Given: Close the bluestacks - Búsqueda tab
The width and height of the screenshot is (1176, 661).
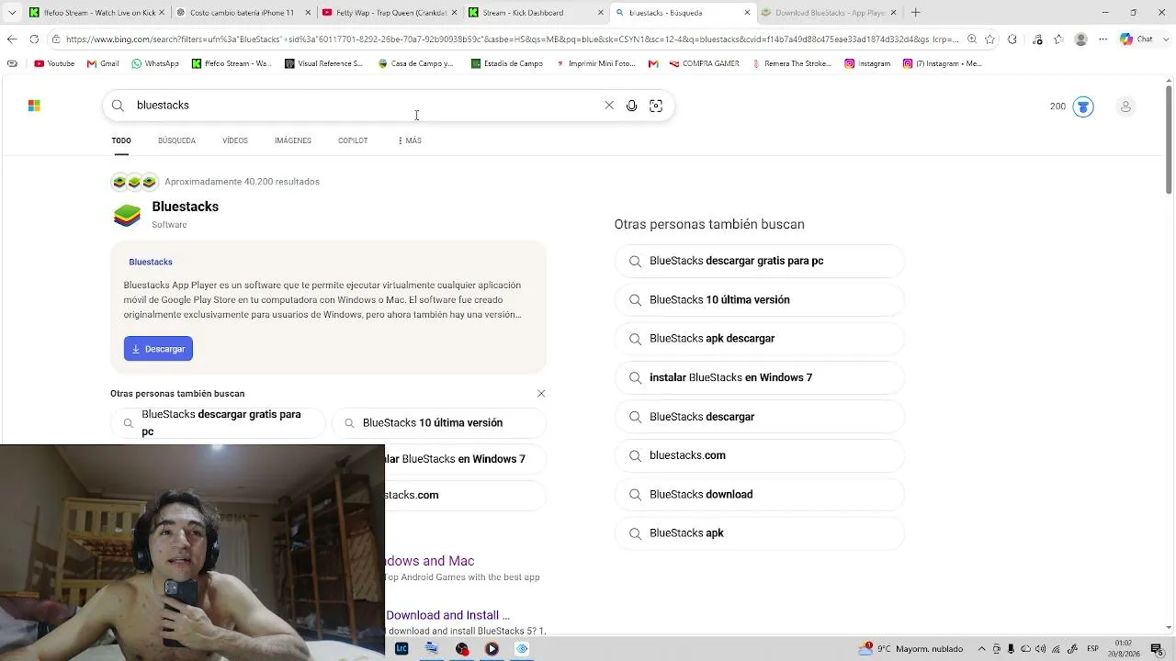Looking at the screenshot, I should pos(747,13).
